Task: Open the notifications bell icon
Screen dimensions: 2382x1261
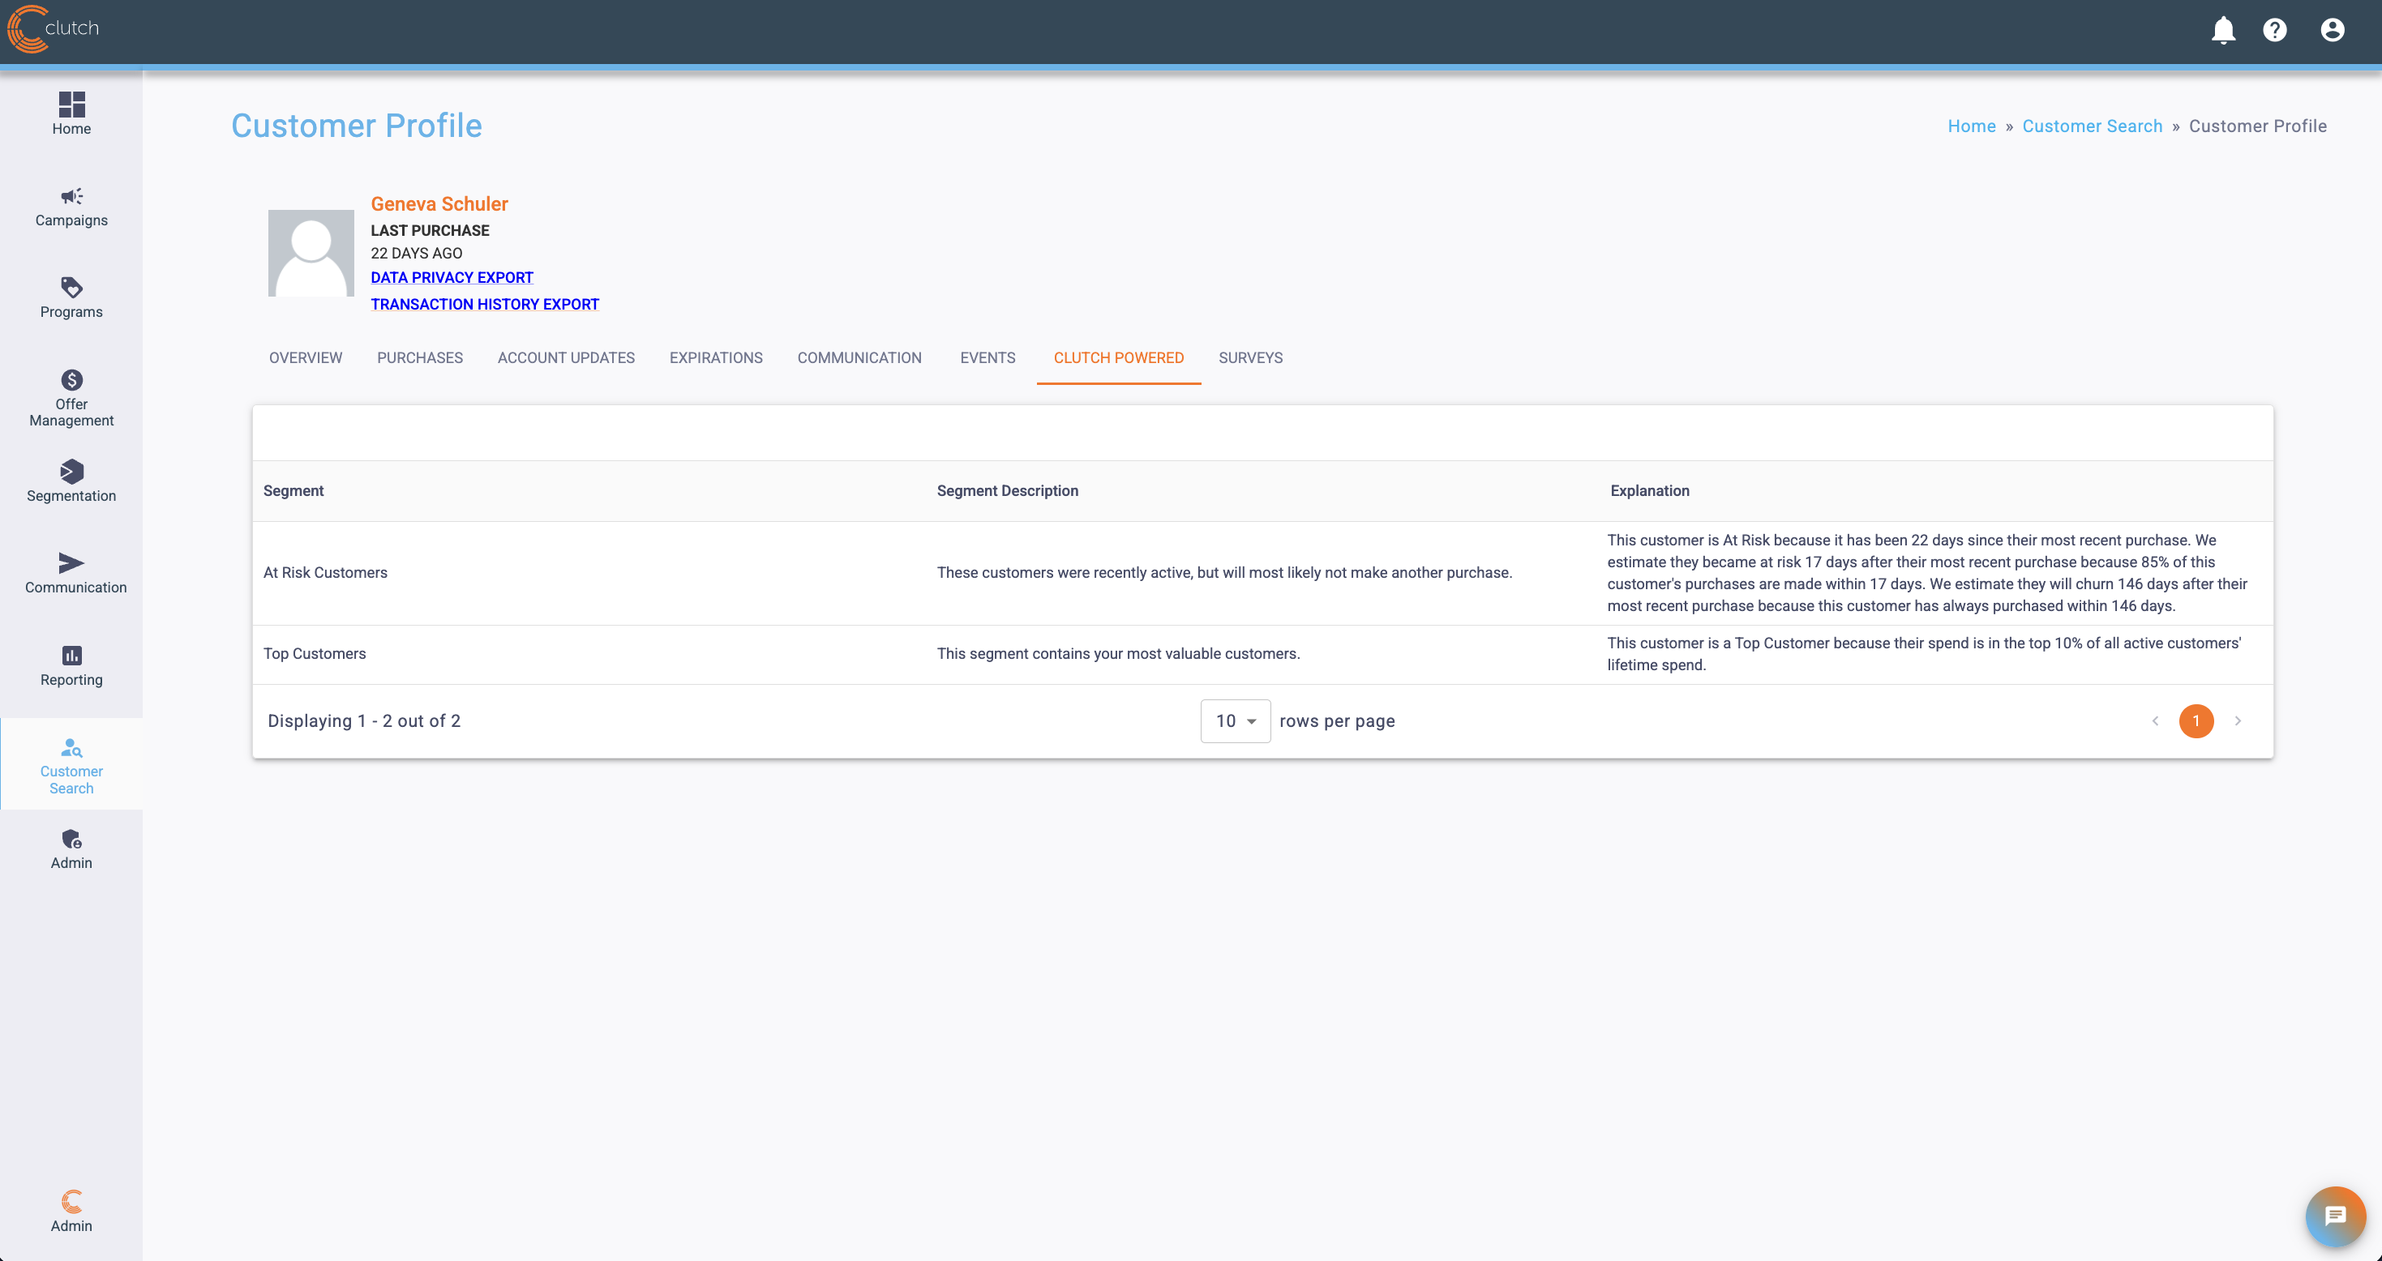Action: [x=2223, y=31]
